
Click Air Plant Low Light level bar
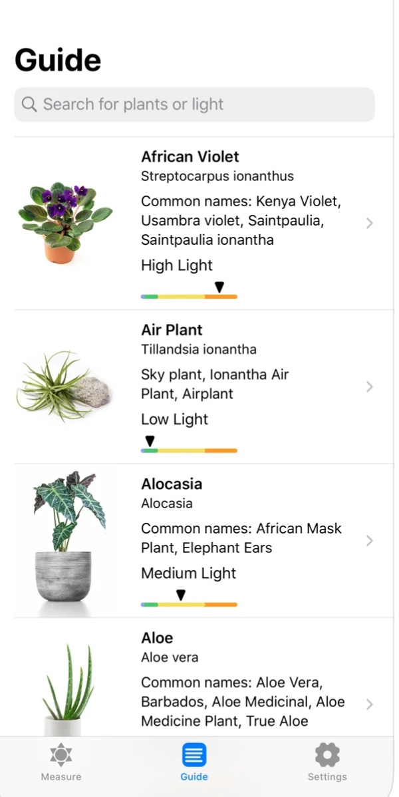point(189,450)
